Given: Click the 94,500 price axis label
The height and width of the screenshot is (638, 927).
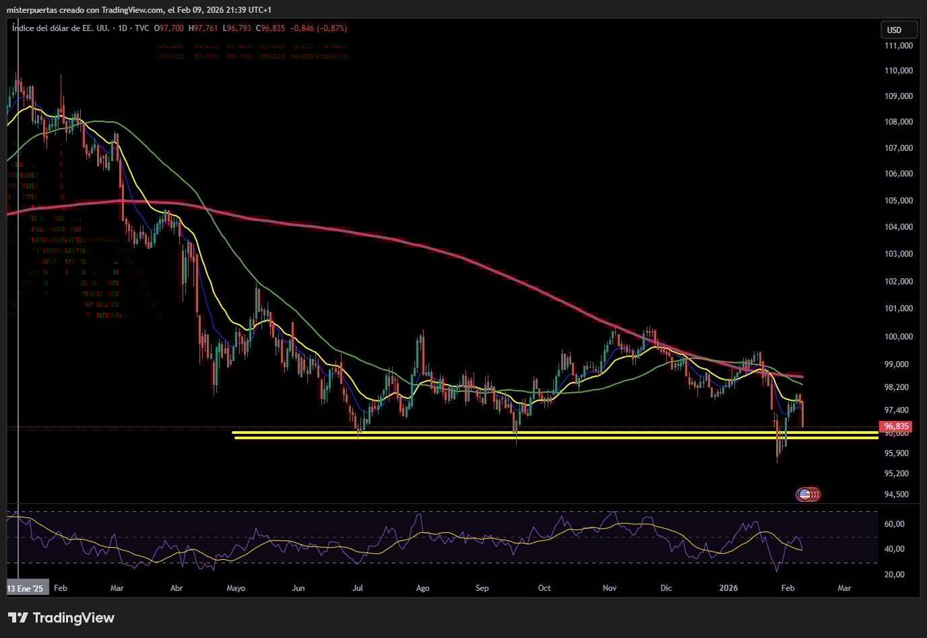Looking at the screenshot, I should 896,495.
